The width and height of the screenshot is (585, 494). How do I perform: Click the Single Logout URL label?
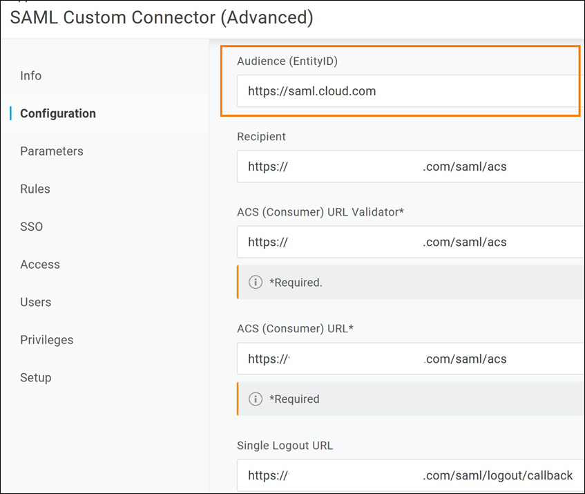pyautogui.click(x=285, y=446)
